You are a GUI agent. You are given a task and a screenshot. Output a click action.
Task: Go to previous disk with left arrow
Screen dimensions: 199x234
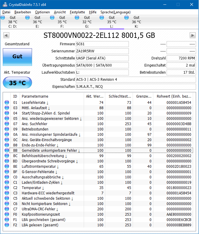click(x=6, y=35)
